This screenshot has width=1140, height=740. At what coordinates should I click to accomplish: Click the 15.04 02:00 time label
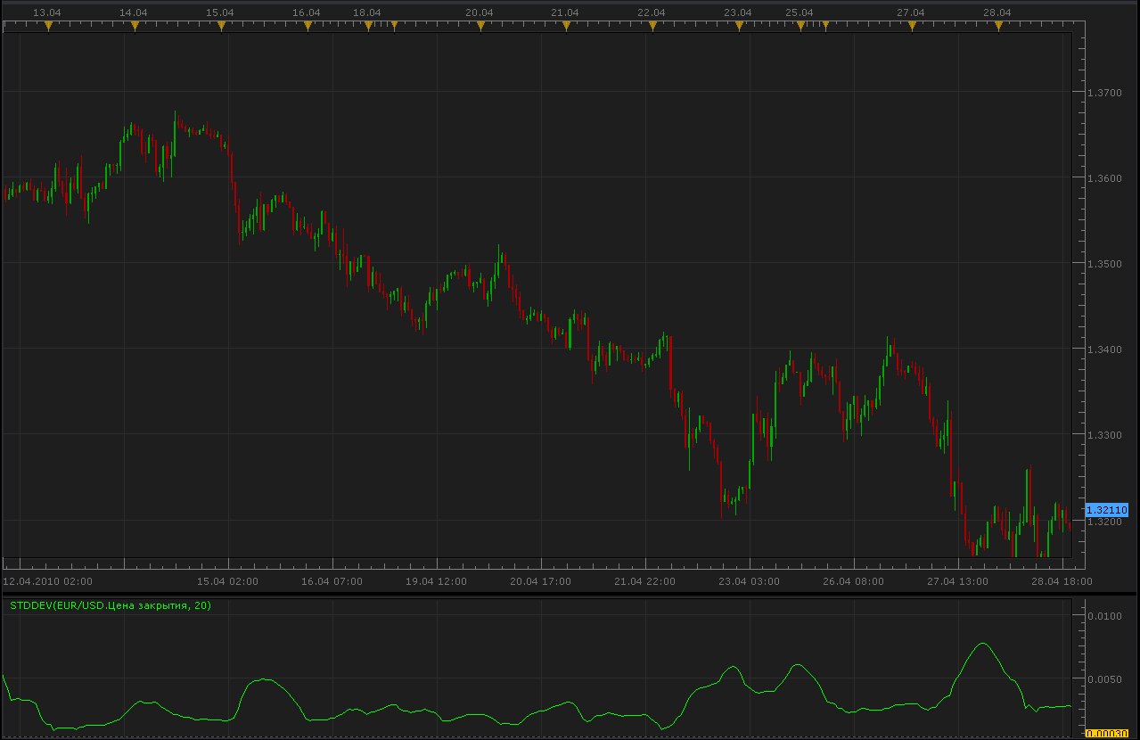pyautogui.click(x=228, y=581)
